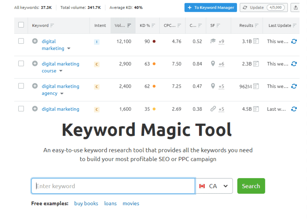Screen dimensions: 307x221
Task: Click graduation cap SERP feature icon
Action: [x=213, y=41]
